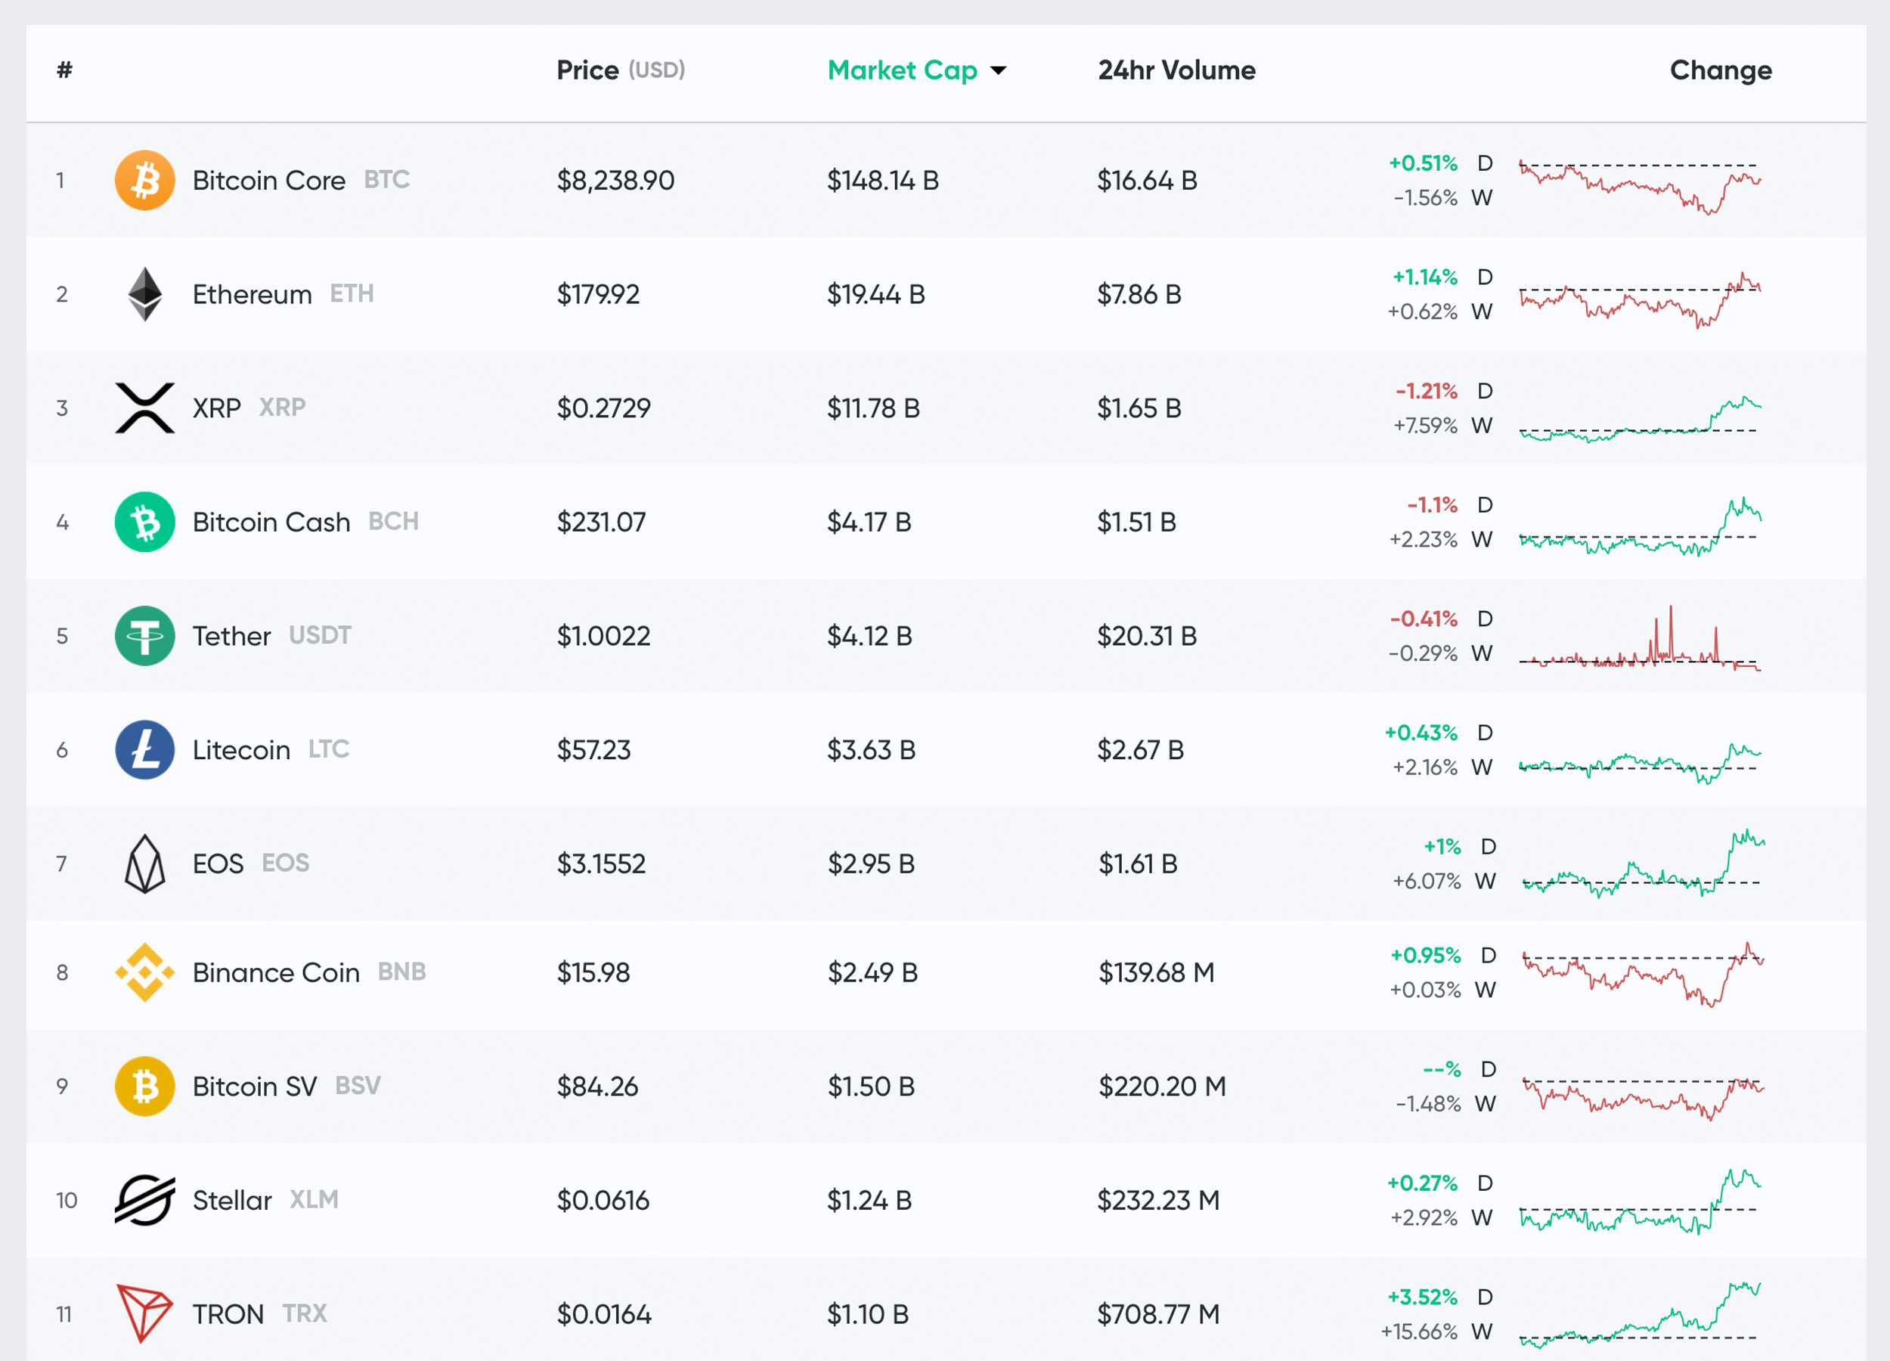Click the Bitcoin Core orange logo icon

click(145, 180)
